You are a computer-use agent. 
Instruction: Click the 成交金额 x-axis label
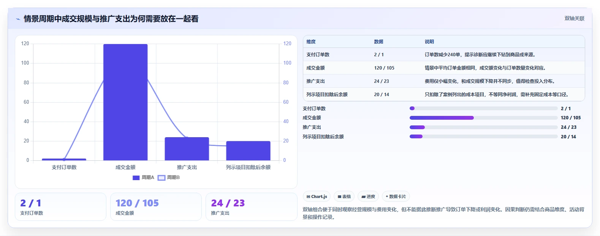(x=125, y=167)
